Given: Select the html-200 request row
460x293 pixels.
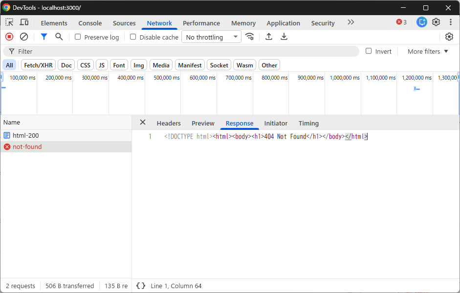Looking at the screenshot, I should click(66, 136).
